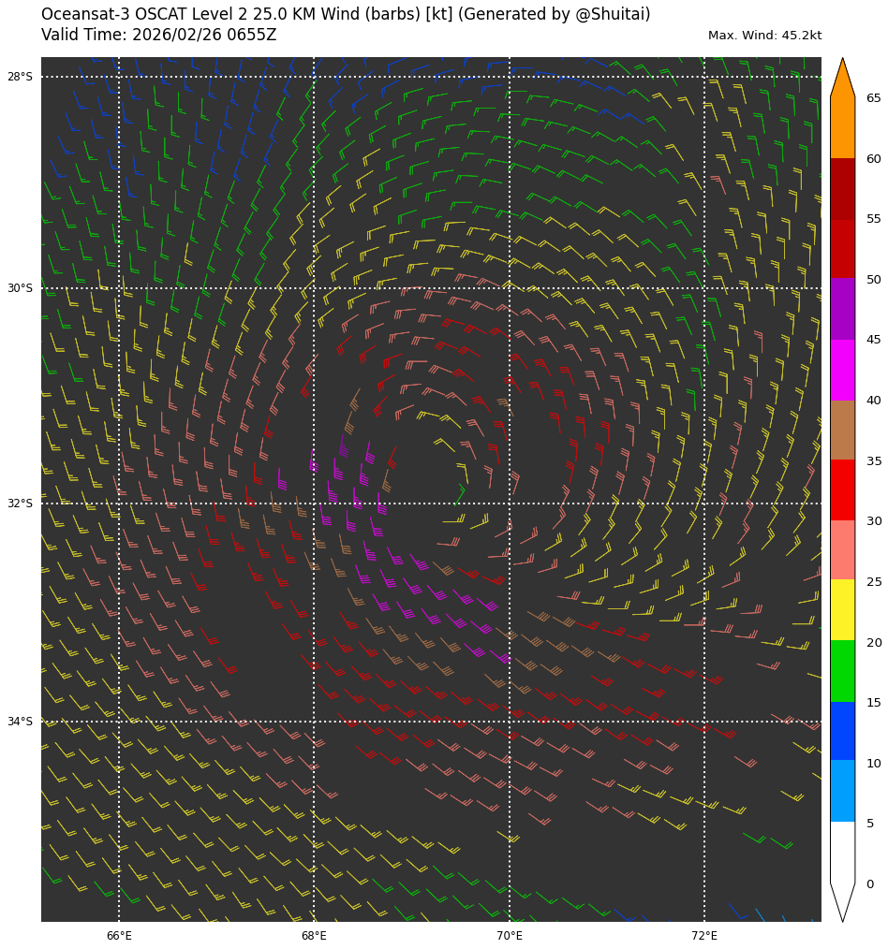The image size is (888, 949).
Task: Select the green 15–20 kt colorbar band
Action: point(842,671)
